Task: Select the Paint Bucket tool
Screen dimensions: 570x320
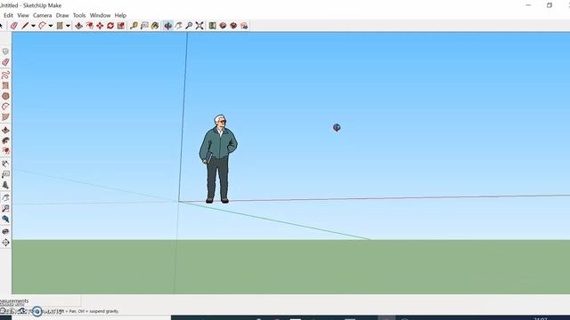Action: (155, 26)
